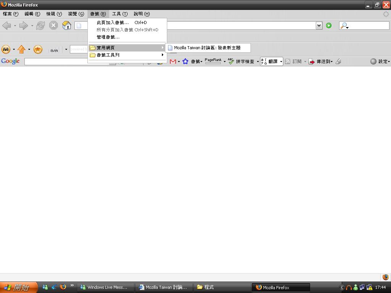Toggle the 拼字檢查 spell check button
Viewport: 391px width, 293px height.
pos(241,61)
